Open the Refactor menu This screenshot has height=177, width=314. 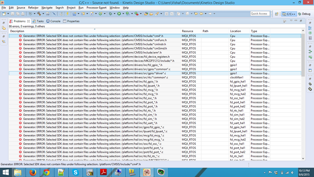(33, 8)
